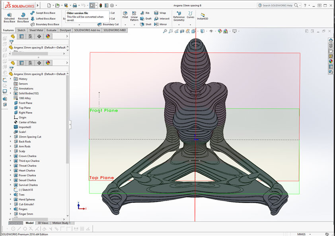Expand the Heart Charkra feature
Screen dimensions: 335x236
coord(10,171)
